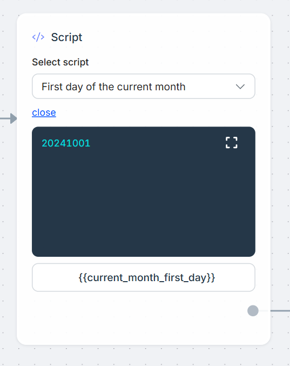This screenshot has width=290, height=366.
Task: Click the 20241001 output value
Action: (x=66, y=143)
